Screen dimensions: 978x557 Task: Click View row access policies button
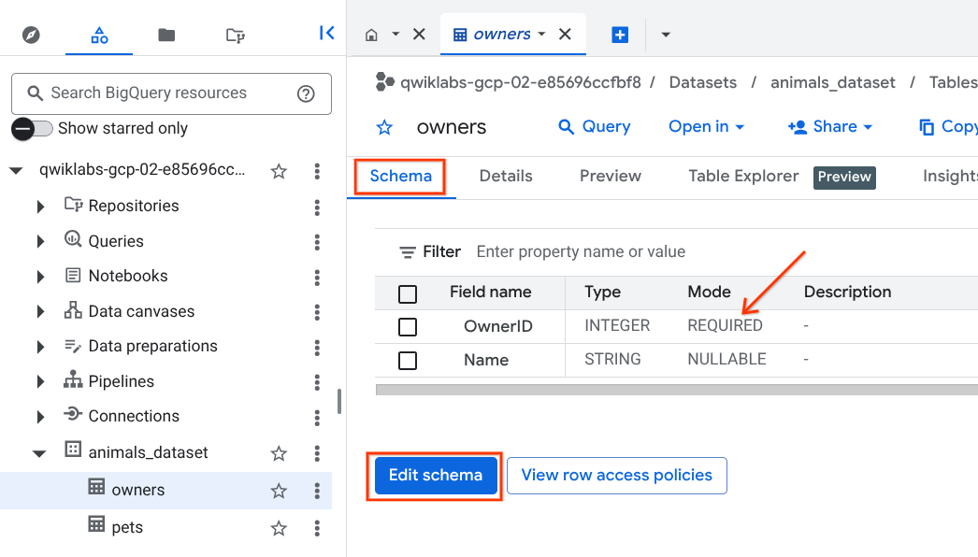coord(616,475)
